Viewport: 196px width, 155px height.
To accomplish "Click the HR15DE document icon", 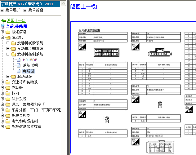I will 19,60.
